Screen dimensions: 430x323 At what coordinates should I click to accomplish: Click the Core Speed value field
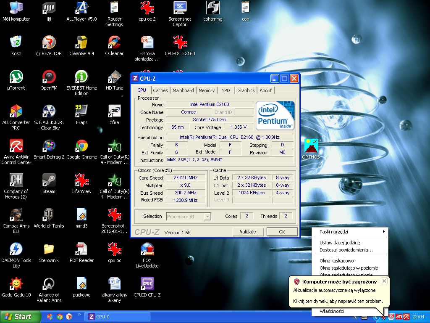(x=185, y=177)
